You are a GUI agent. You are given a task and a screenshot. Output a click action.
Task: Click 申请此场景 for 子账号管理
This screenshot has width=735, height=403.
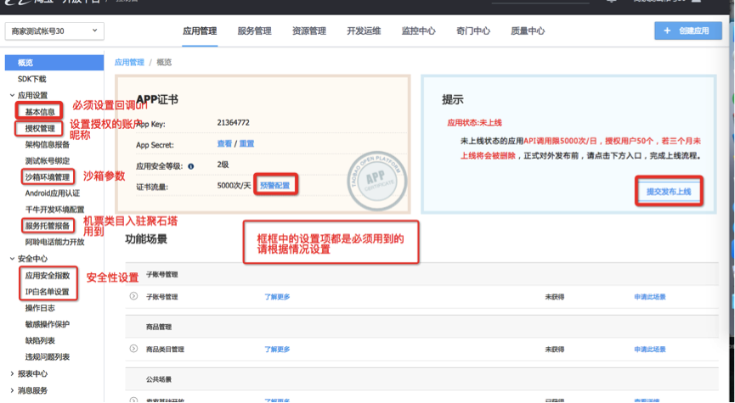[x=650, y=297]
